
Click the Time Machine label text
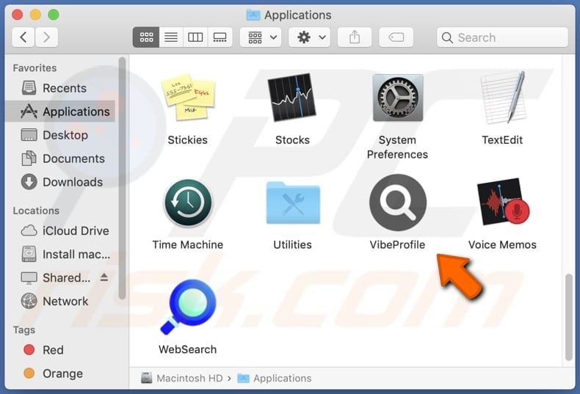[187, 244]
